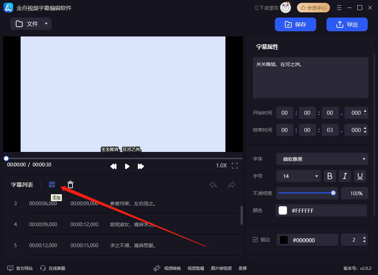The height and width of the screenshot is (275, 378).
Task: Click the stroke width value 2
Action: (x=354, y=240)
